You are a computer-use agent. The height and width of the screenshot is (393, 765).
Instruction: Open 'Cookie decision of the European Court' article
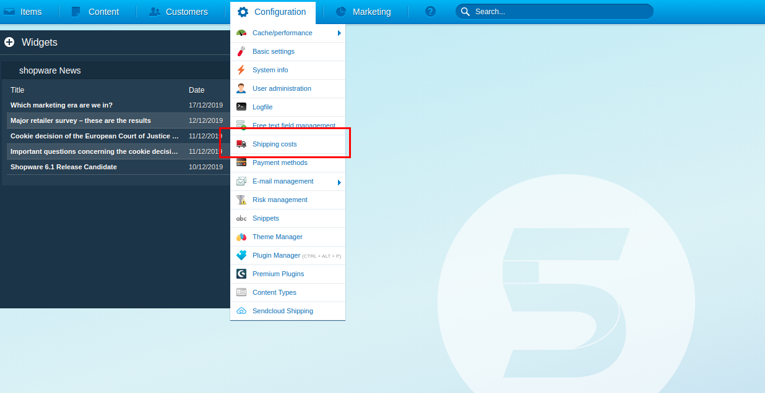95,136
